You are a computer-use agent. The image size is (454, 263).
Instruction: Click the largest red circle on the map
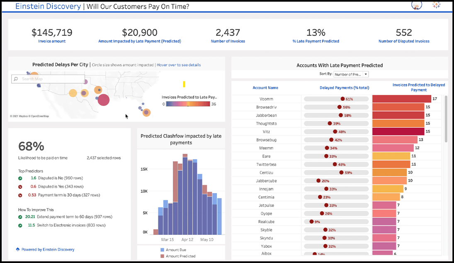pyautogui.click(x=103, y=100)
